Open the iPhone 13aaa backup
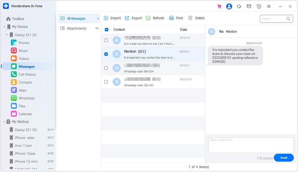The width and height of the screenshot is (298, 172). pos(31,153)
